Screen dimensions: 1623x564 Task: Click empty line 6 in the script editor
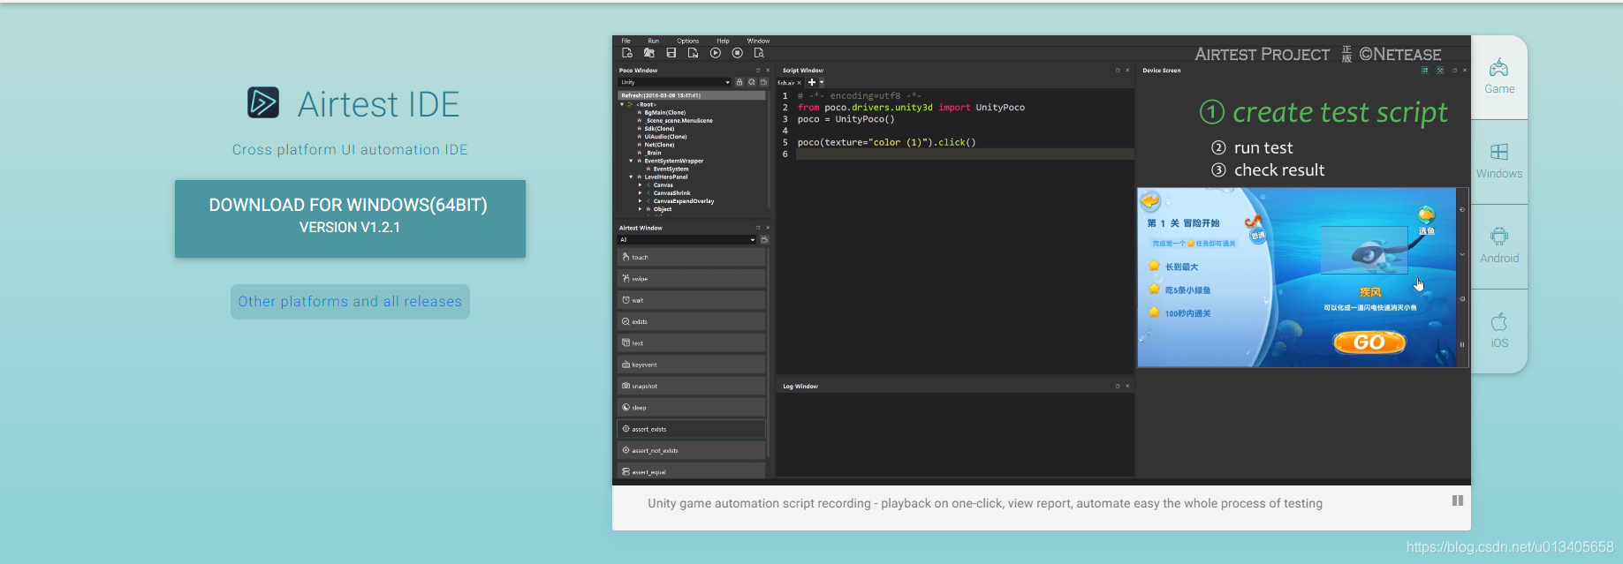tap(965, 154)
